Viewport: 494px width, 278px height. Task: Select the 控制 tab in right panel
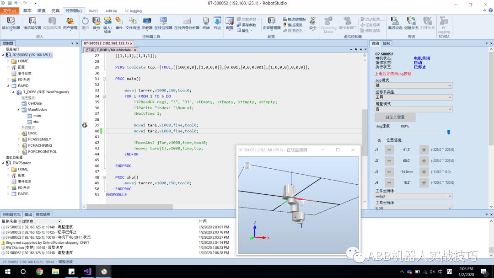point(386,43)
